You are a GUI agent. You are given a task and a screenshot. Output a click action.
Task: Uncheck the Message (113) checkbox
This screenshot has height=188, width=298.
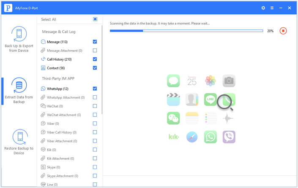(95, 42)
